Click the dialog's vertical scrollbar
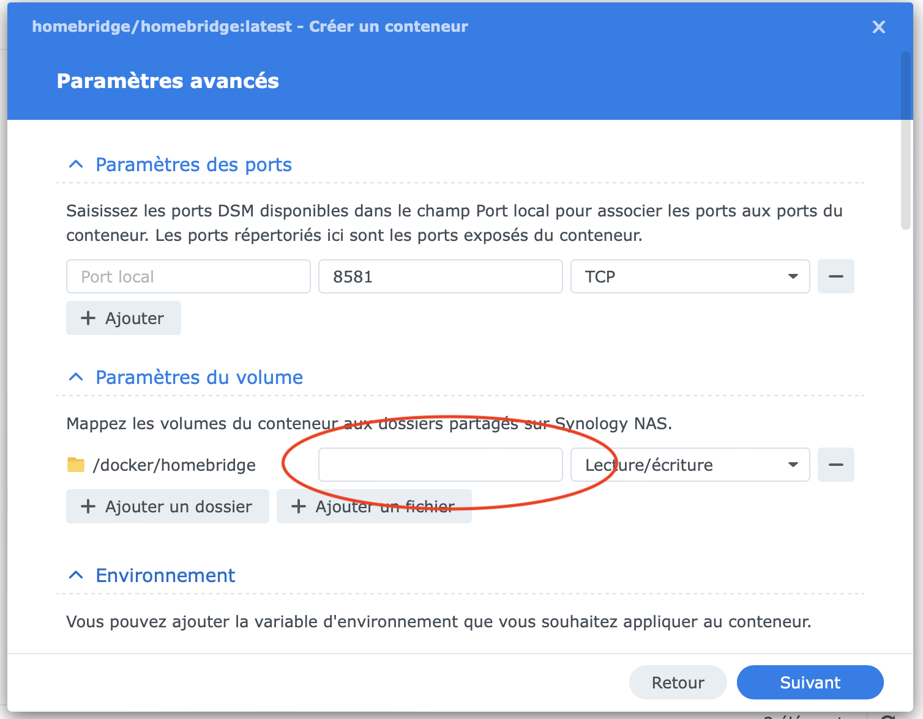 pos(906,141)
